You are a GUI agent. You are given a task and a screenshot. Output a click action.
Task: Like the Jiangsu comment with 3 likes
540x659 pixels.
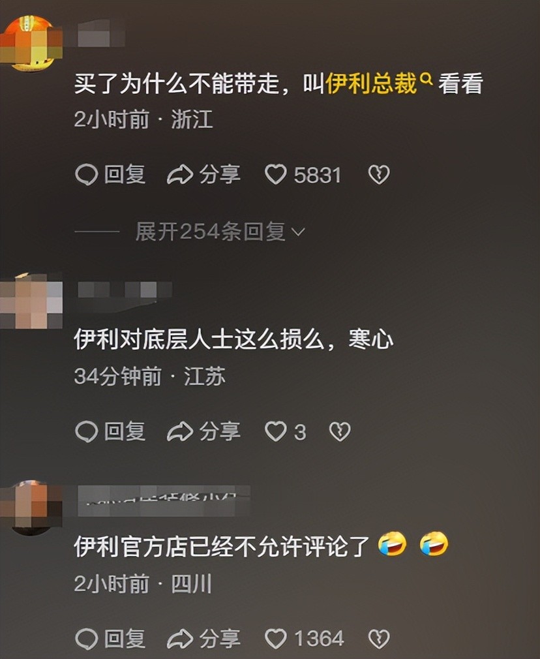pyautogui.click(x=276, y=432)
